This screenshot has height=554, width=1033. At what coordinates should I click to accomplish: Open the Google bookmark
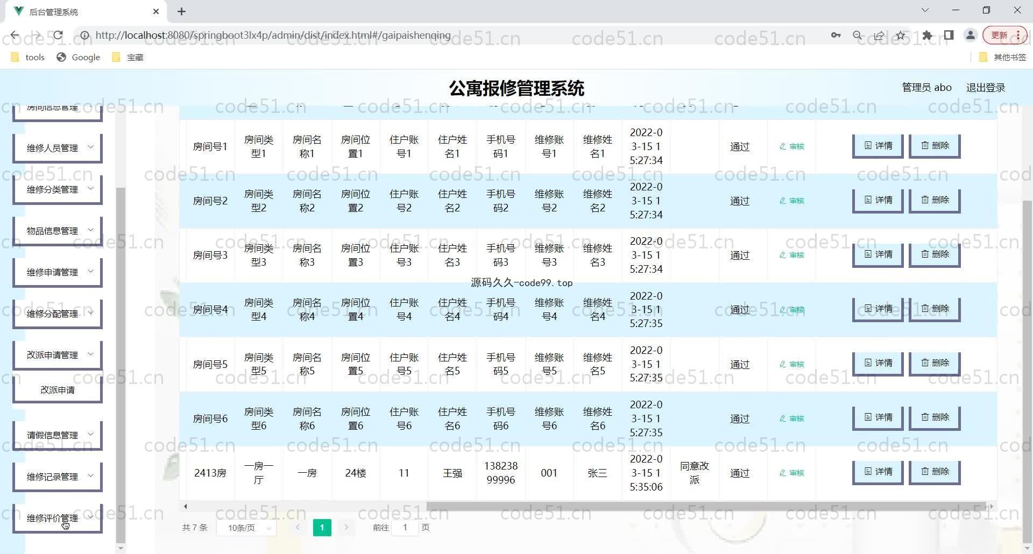pos(79,57)
